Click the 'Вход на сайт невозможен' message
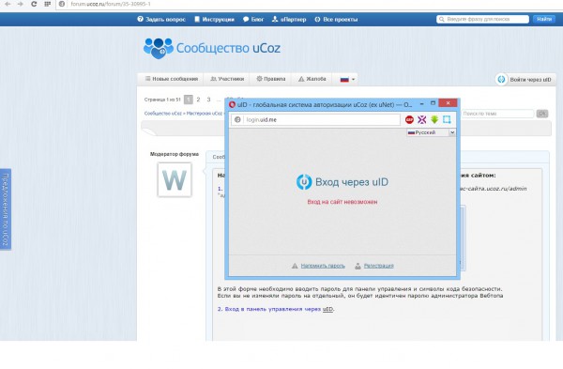The width and height of the screenshot is (563, 369). (x=342, y=202)
